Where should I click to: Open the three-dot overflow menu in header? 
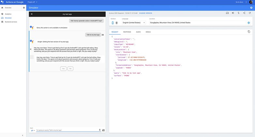coord(246,2)
